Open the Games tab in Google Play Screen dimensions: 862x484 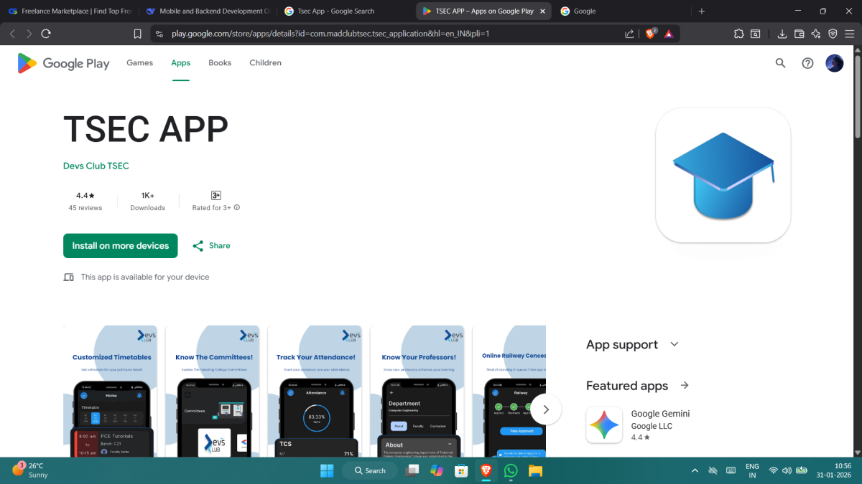click(139, 63)
